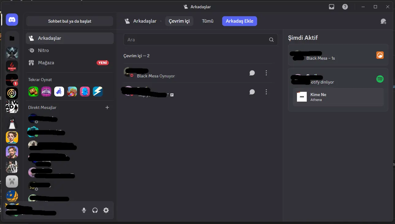Mute the microphone
395x224 pixels.
click(x=84, y=210)
